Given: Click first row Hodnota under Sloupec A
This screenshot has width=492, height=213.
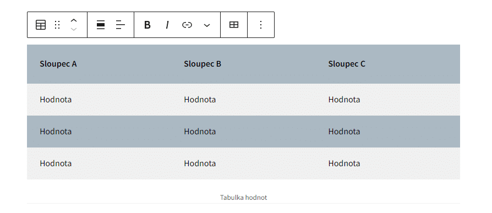Looking at the screenshot, I should coord(56,100).
